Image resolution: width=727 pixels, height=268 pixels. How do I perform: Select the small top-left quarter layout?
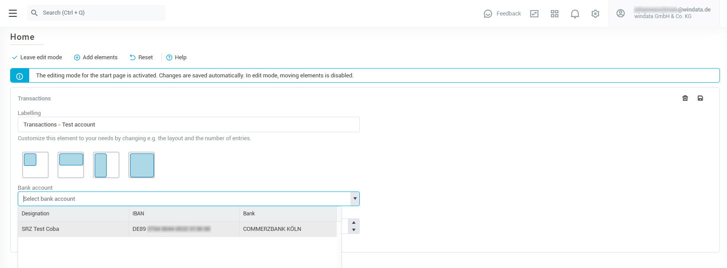pos(35,165)
